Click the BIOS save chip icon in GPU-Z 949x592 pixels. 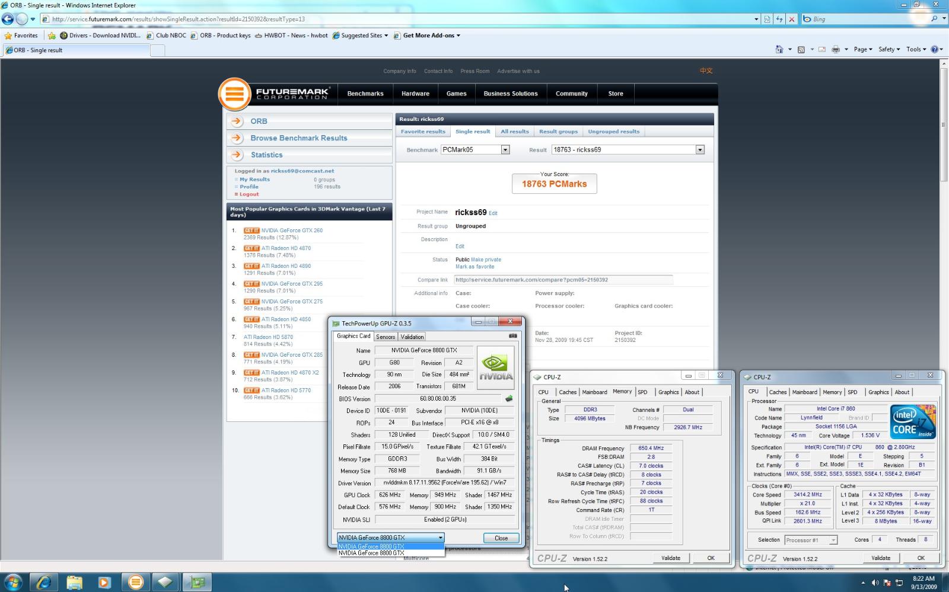[508, 399]
